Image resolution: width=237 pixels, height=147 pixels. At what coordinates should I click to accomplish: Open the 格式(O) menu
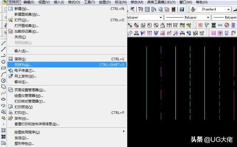point(74,2)
